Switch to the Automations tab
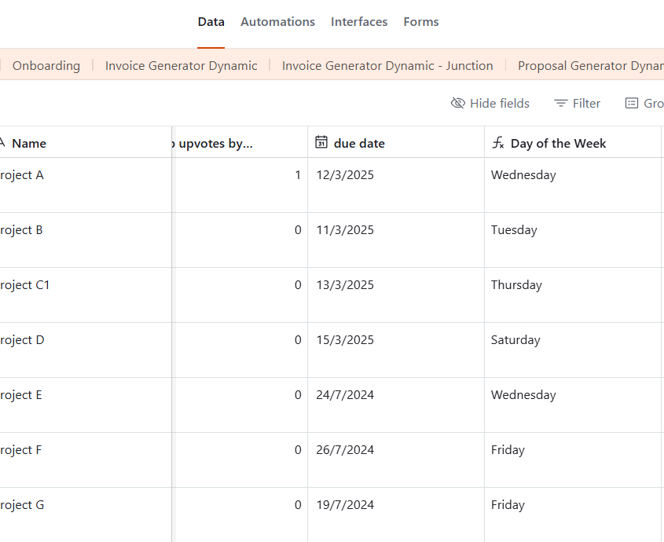 [x=277, y=22]
